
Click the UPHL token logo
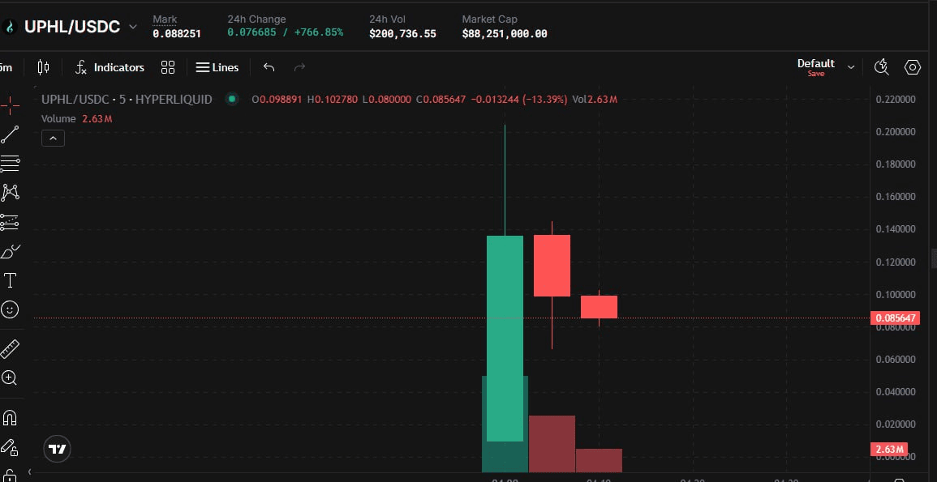(9, 27)
